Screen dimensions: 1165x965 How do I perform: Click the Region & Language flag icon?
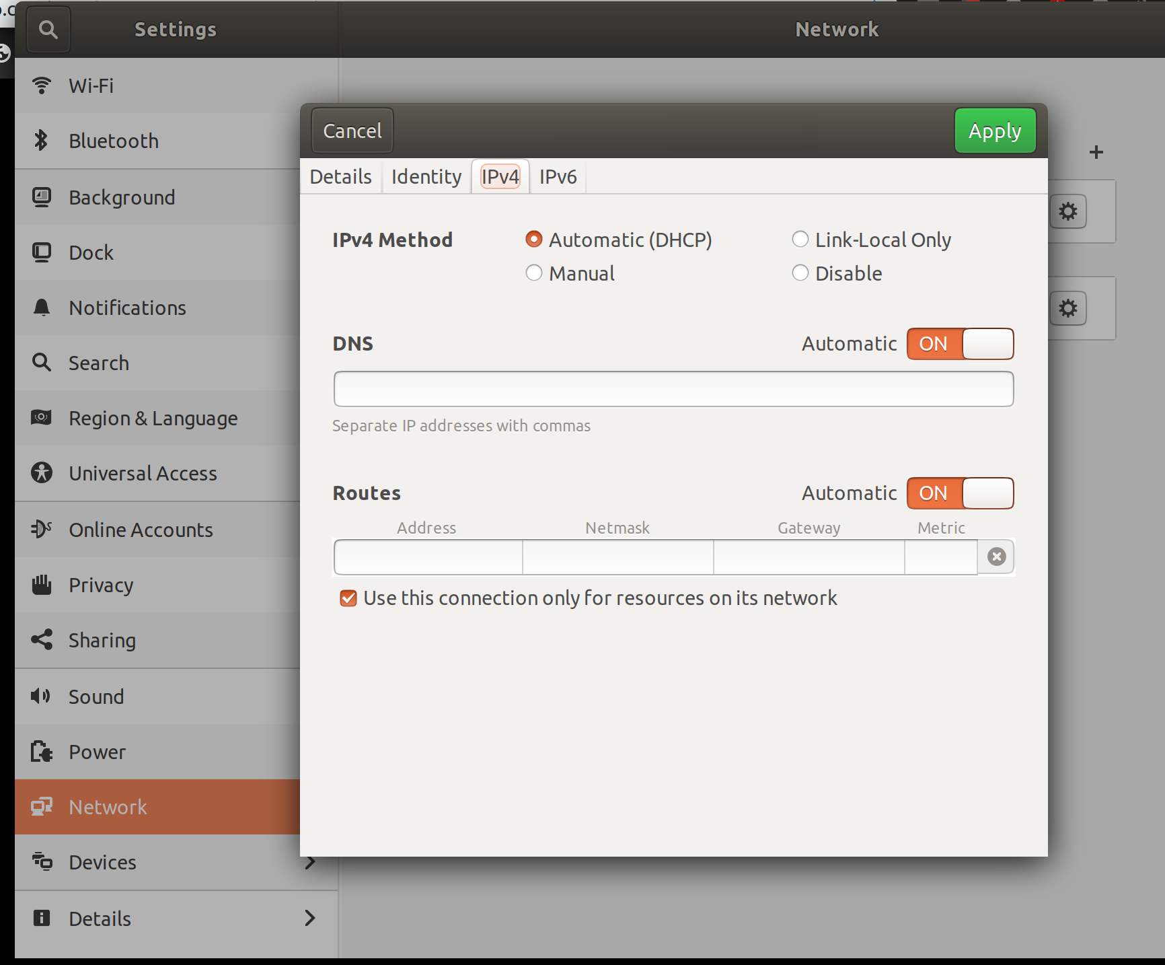42,418
